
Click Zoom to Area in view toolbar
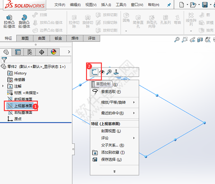point(185,40)
